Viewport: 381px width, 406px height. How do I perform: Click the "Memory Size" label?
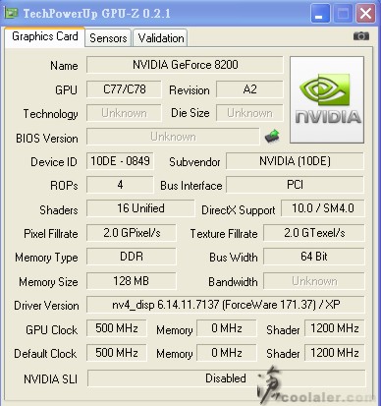pos(48,282)
